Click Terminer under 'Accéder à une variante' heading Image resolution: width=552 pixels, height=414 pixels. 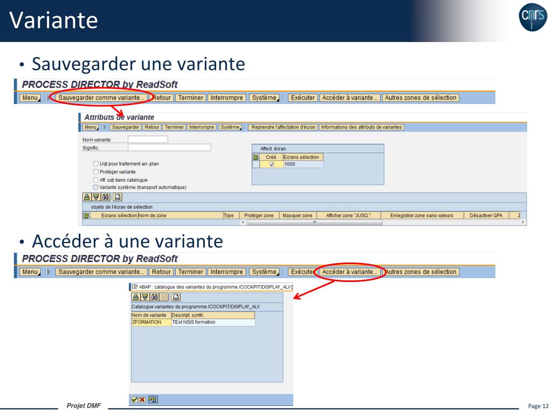(190, 272)
